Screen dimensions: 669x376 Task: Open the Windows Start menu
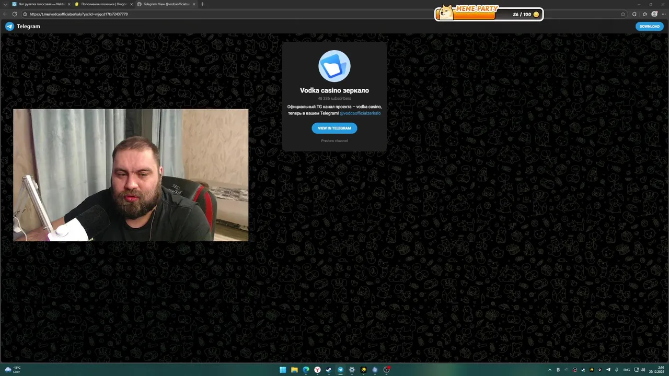(283, 370)
